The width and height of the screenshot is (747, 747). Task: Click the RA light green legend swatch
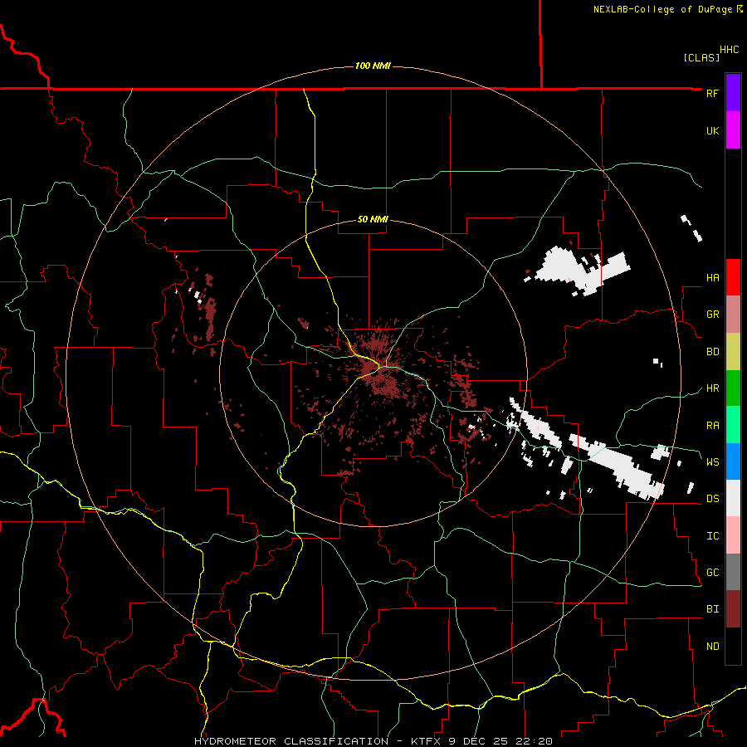pyautogui.click(x=733, y=425)
